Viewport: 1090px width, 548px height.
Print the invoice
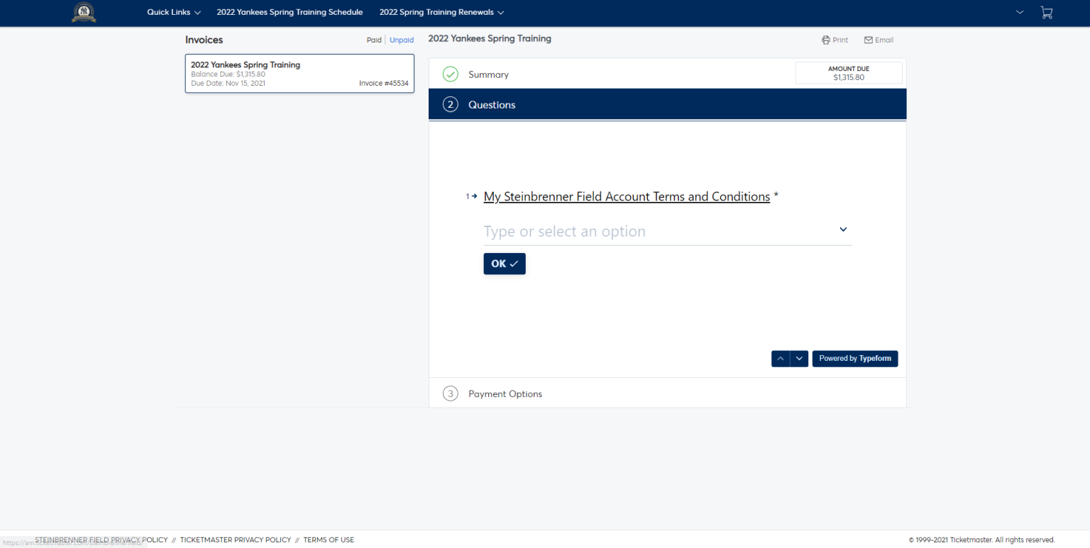click(x=835, y=40)
